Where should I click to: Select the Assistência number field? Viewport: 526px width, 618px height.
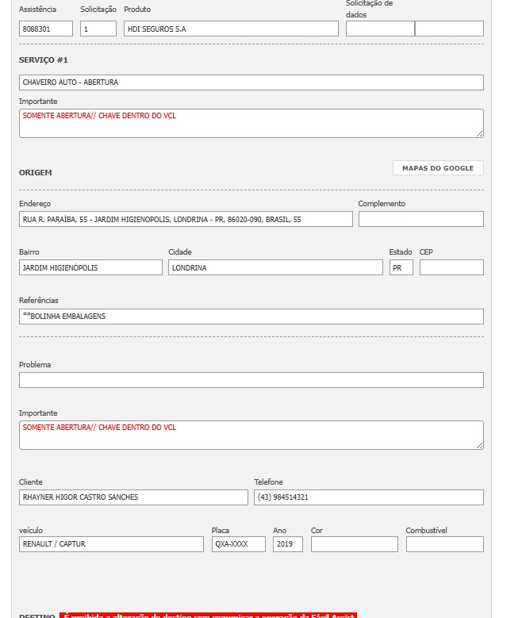point(45,29)
